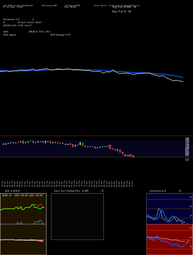193x255 pixels.
Task: Click the blue 12-day SMA legend square
Action: click(x=4, y=6)
